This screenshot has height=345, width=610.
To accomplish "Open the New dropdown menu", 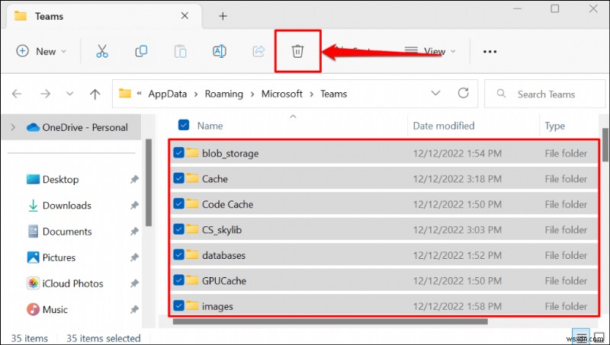I will click(41, 51).
